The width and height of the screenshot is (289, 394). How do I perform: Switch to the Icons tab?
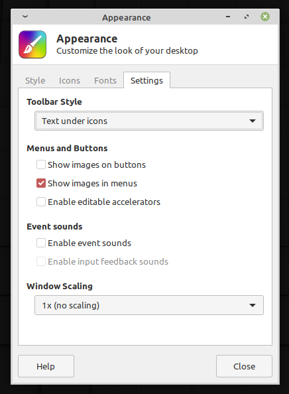[x=70, y=80]
